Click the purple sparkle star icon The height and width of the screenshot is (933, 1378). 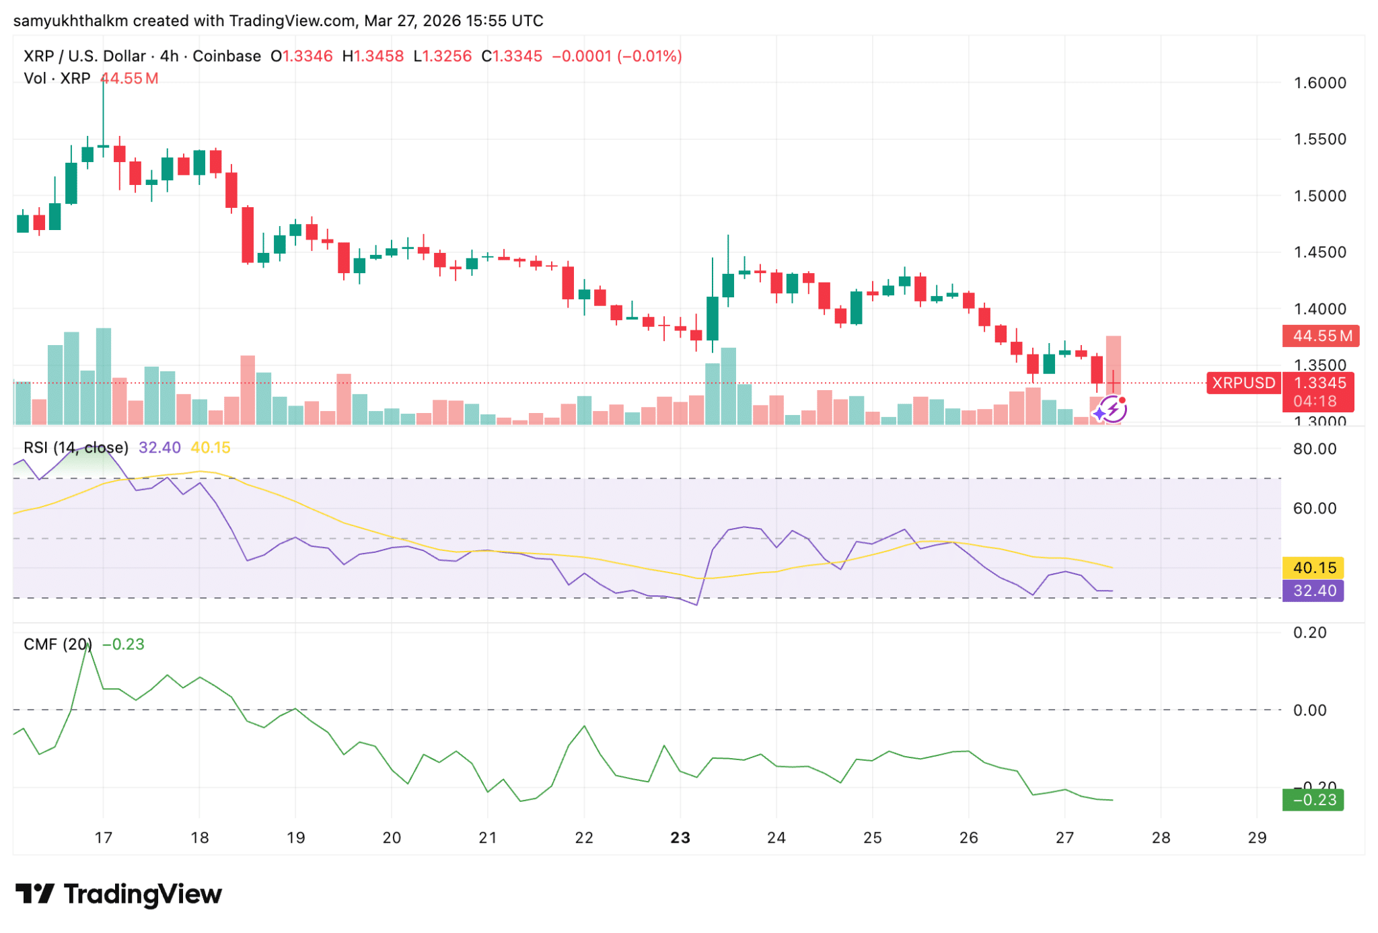click(1099, 413)
